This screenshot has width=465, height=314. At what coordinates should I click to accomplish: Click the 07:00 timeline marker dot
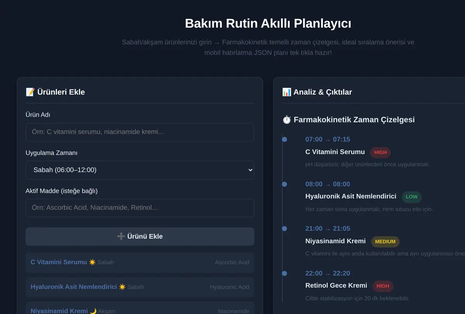pyautogui.click(x=284, y=139)
